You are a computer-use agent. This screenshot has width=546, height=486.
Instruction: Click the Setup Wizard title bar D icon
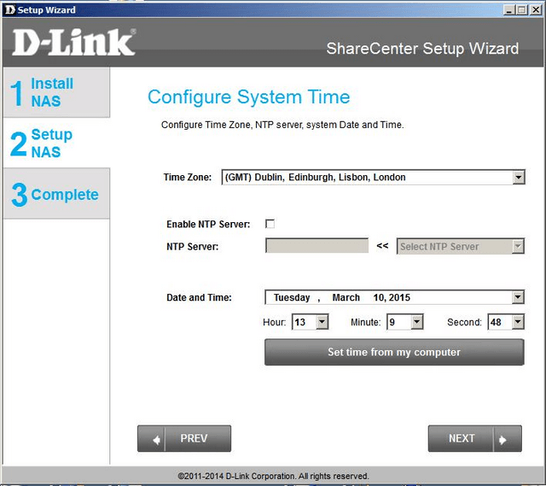(x=10, y=9)
